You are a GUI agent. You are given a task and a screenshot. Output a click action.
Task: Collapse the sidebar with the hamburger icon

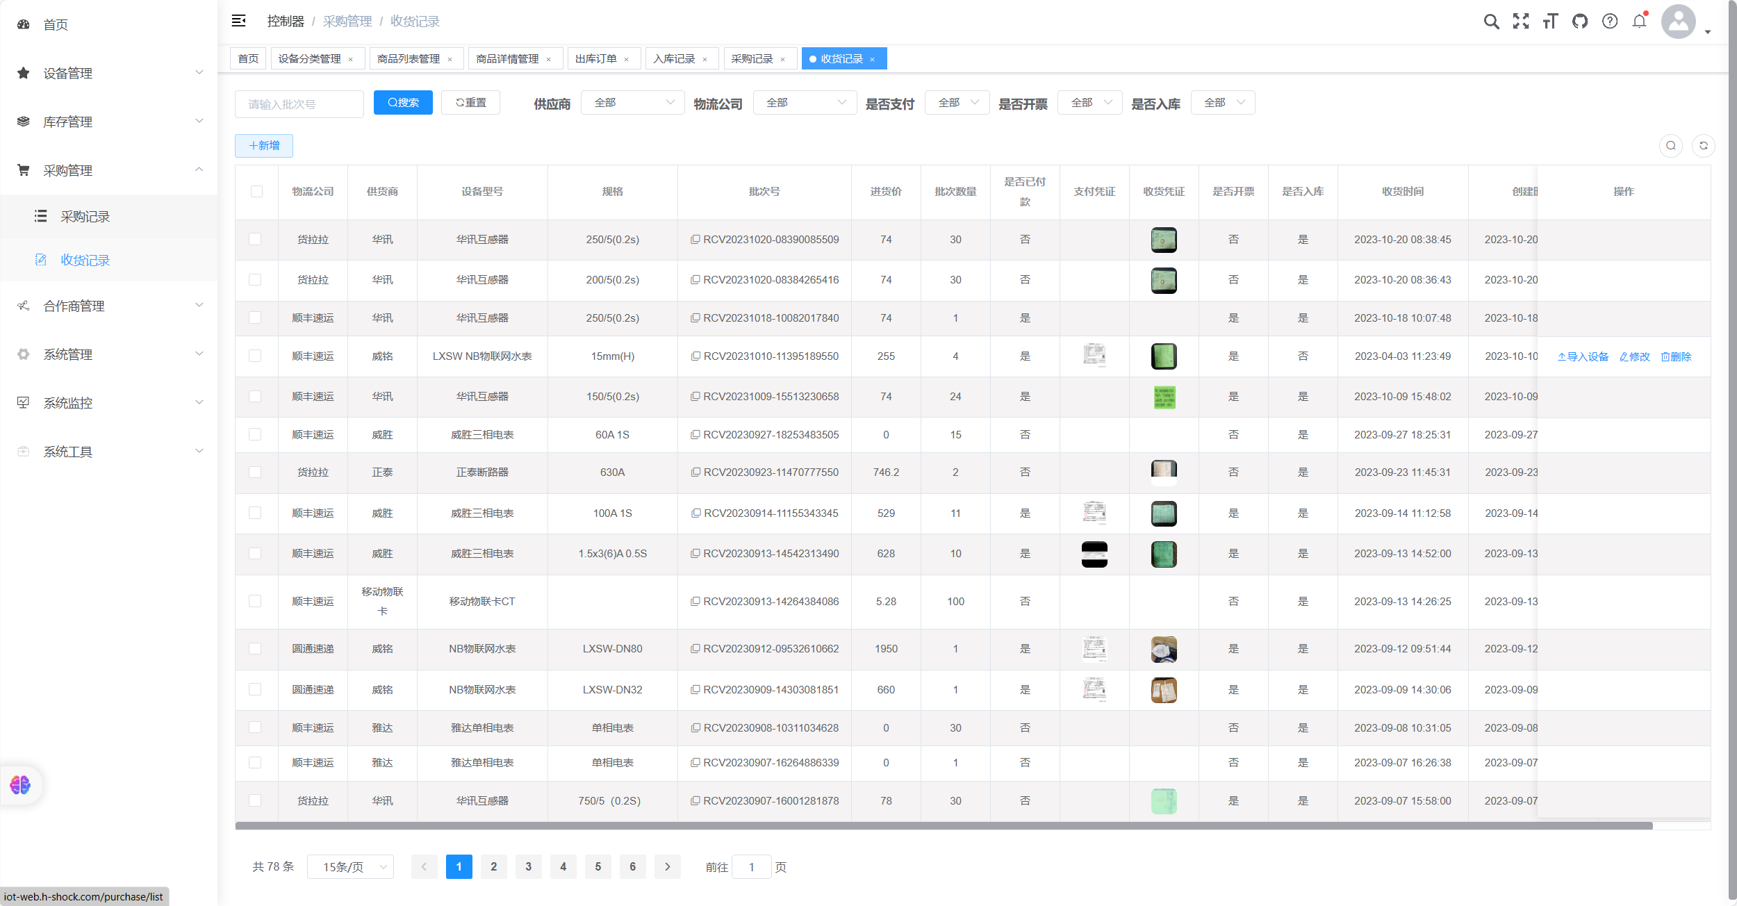pos(238,21)
